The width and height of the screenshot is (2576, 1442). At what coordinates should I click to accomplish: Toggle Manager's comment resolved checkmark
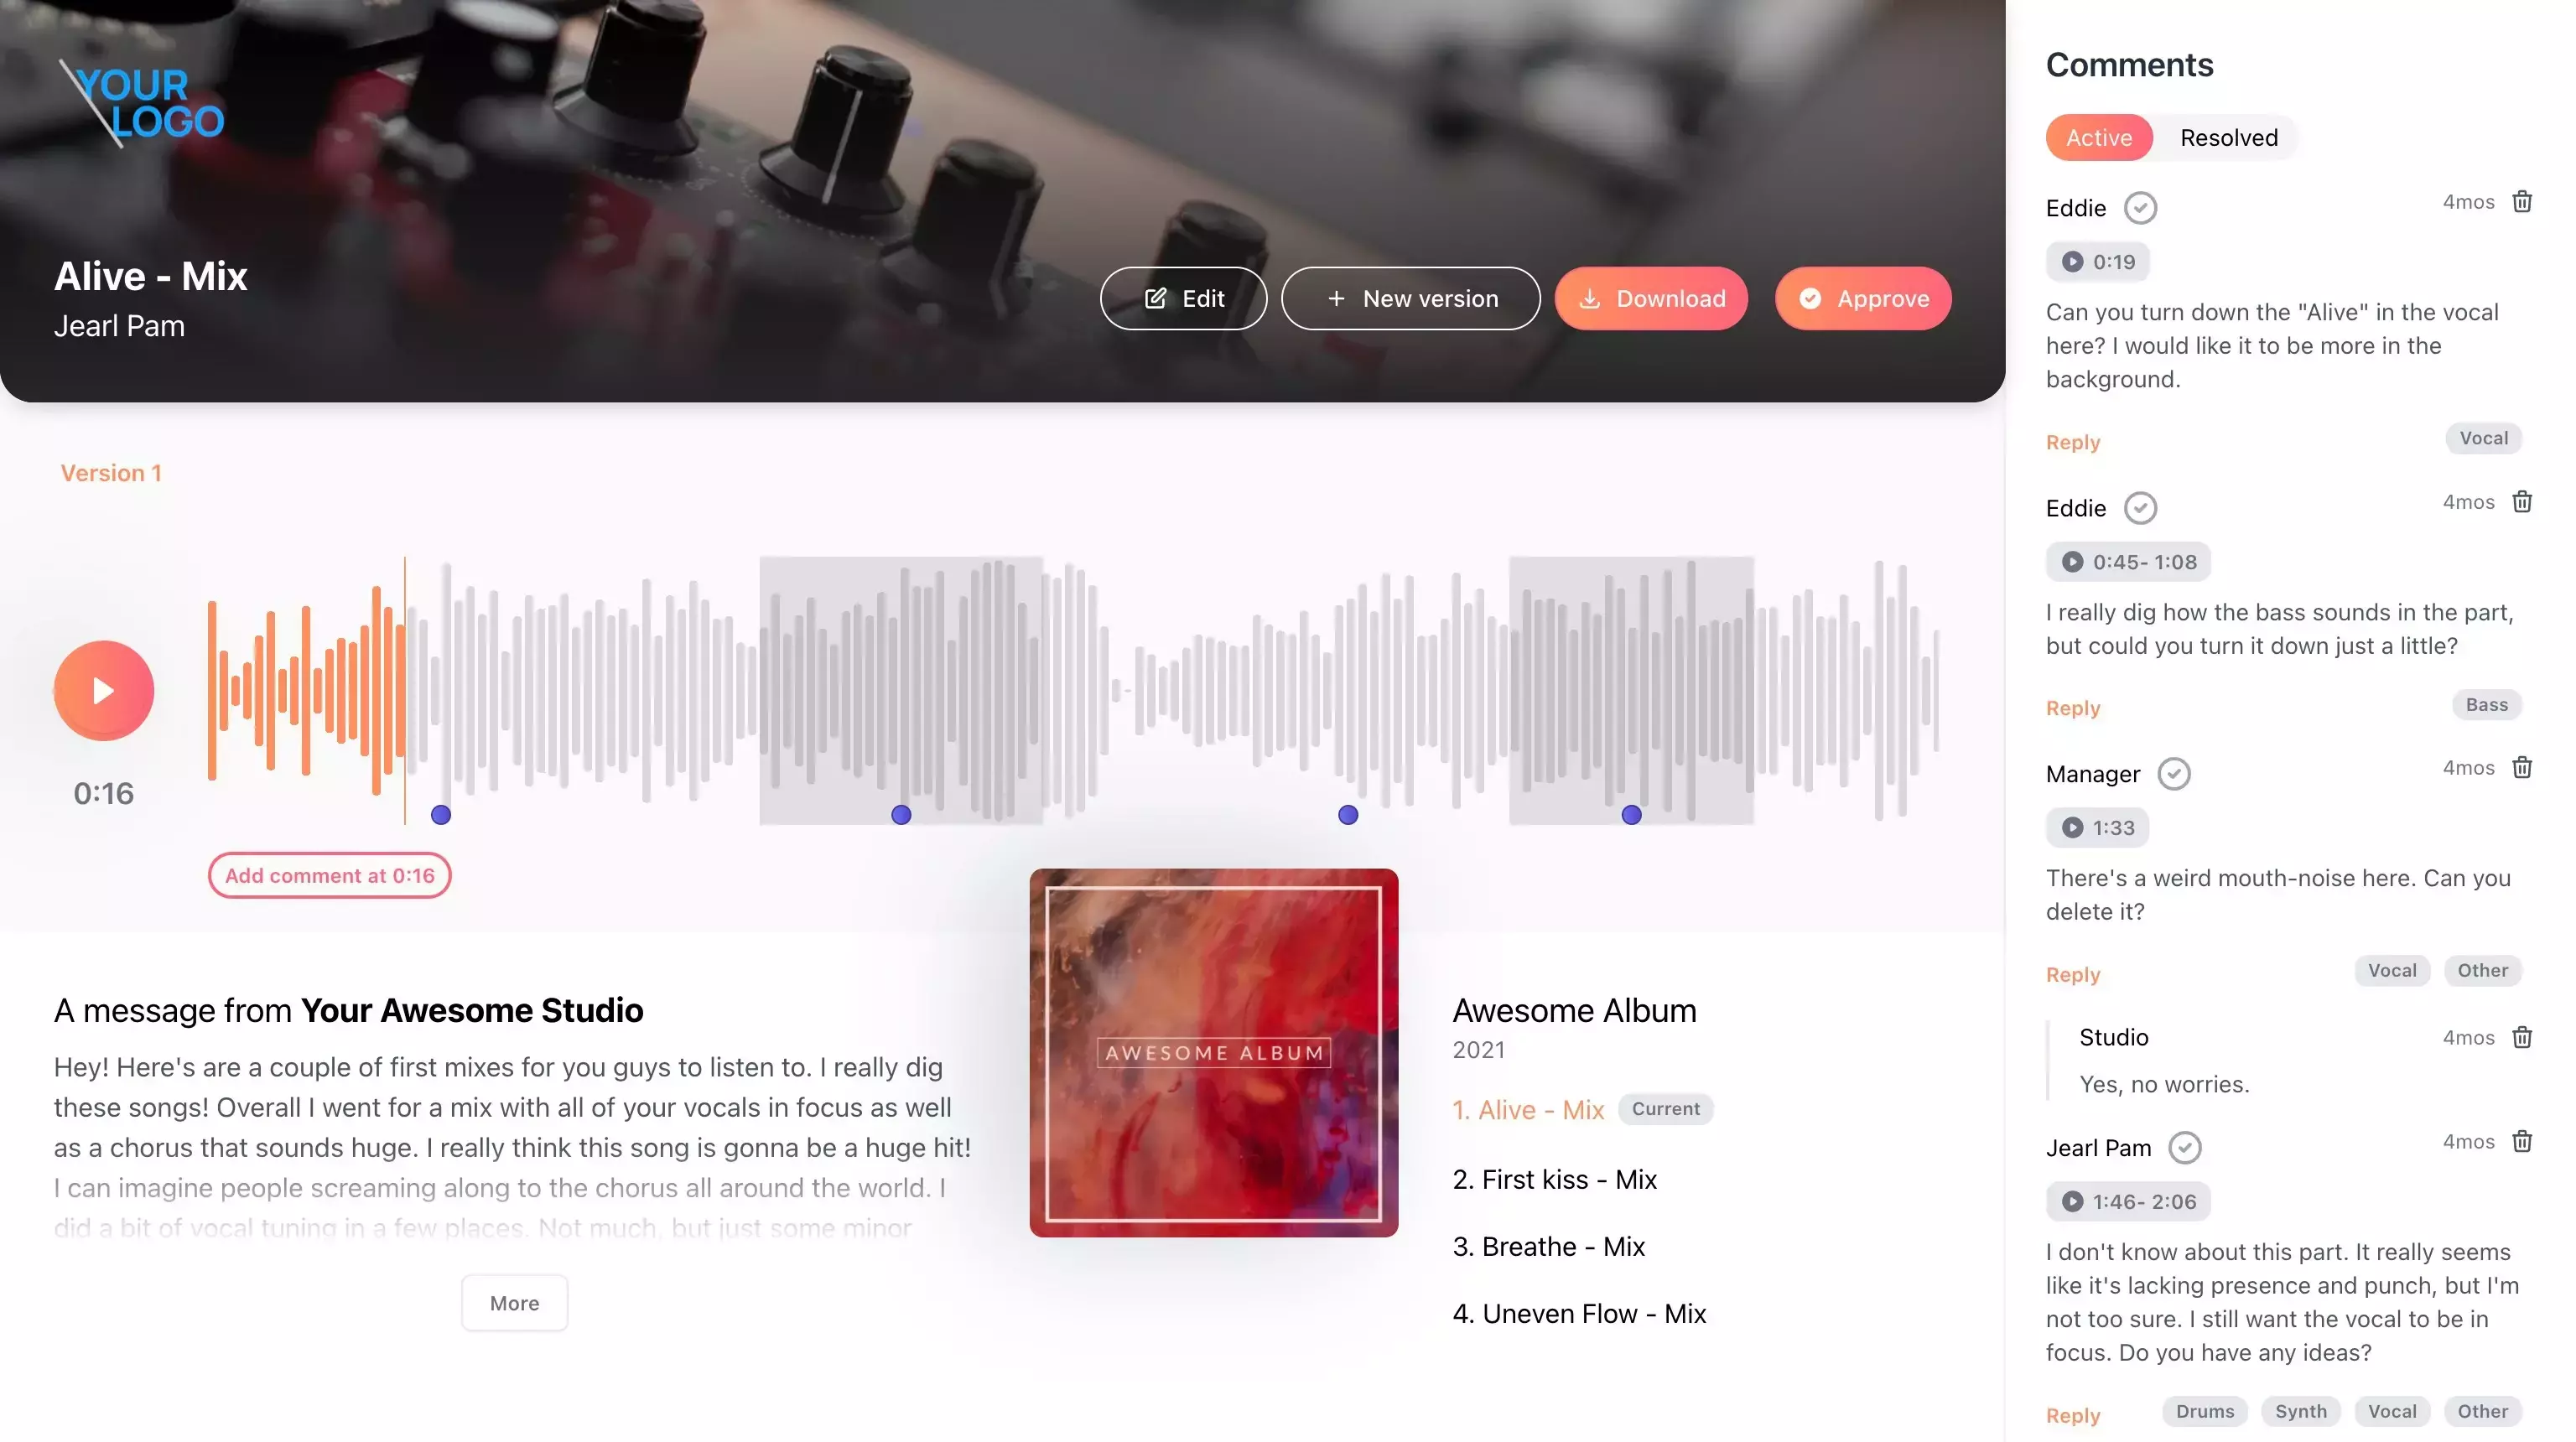pos(2174,773)
